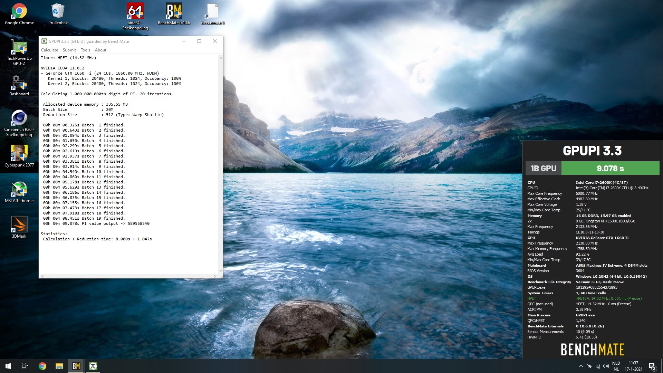The width and height of the screenshot is (663, 373).
Task: Launch aida64 Snelkoppeling desktop icon
Action: (135, 17)
